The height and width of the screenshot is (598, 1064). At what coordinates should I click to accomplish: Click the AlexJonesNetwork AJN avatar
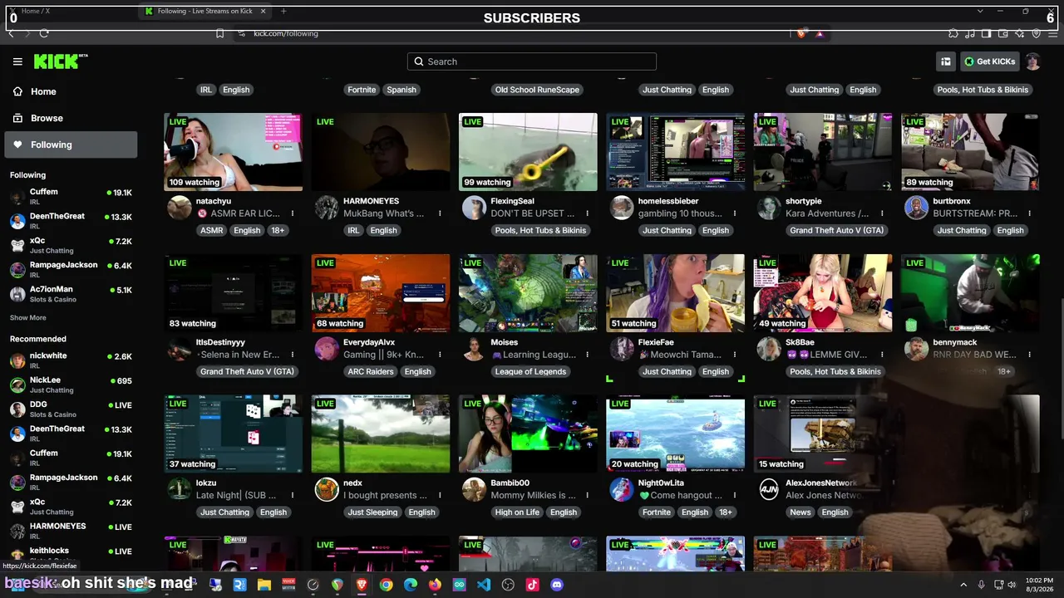tap(769, 489)
